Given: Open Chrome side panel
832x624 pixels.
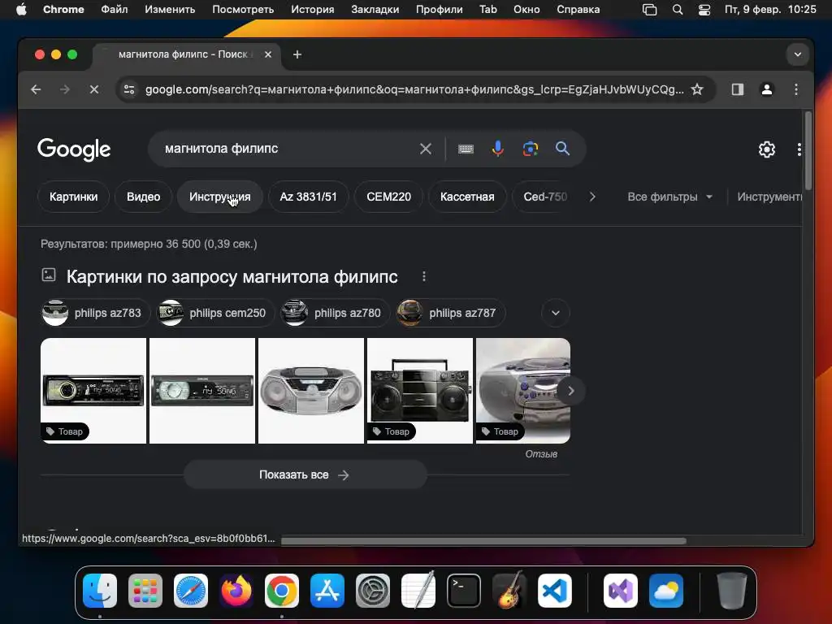Looking at the screenshot, I should (x=738, y=89).
